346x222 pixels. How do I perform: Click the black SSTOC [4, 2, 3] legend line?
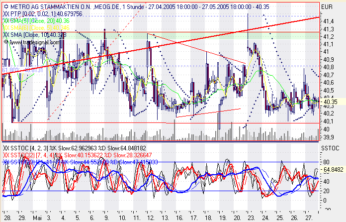75,148
